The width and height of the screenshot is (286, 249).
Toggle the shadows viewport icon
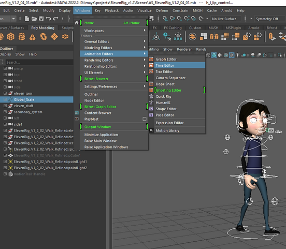click(253, 55)
